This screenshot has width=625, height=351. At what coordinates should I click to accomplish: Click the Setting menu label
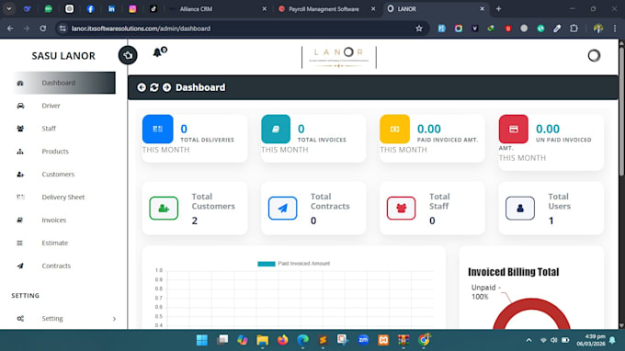click(x=52, y=318)
